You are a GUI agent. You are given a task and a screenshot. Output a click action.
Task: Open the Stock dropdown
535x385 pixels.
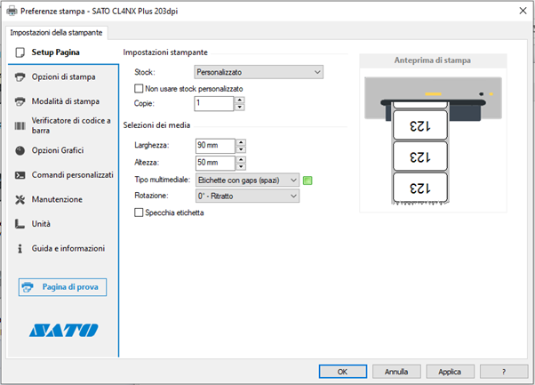259,72
